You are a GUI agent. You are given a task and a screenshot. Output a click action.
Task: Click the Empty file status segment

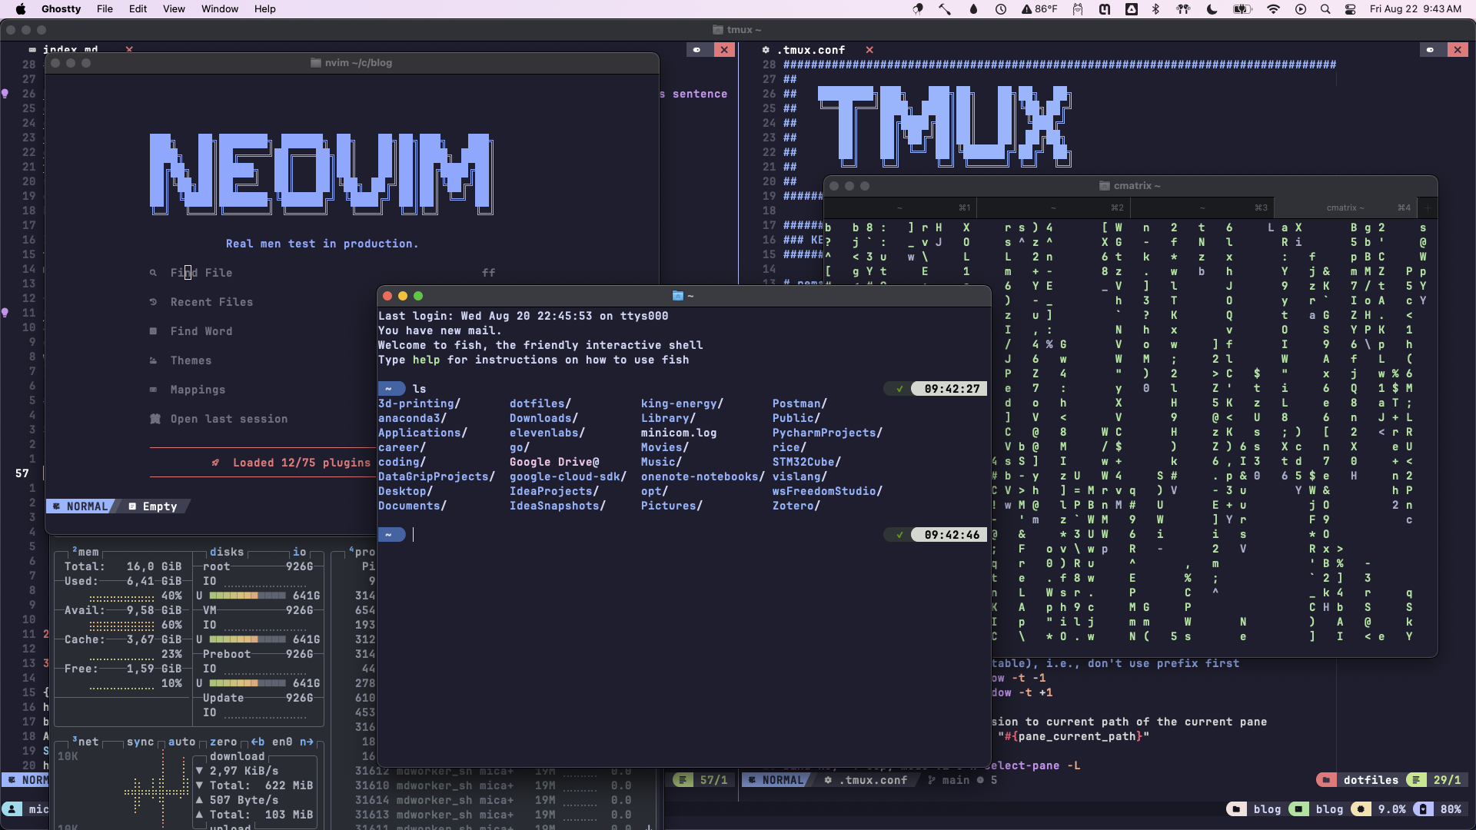click(153, 506)
